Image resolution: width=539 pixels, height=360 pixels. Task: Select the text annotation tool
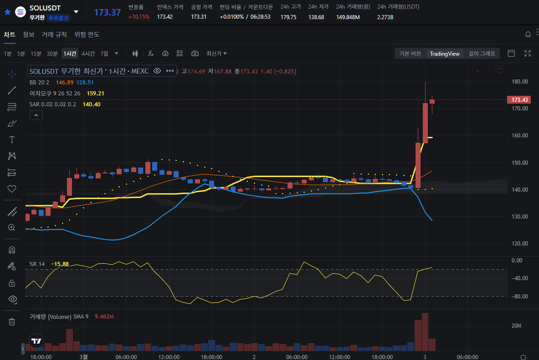point(12,139)
